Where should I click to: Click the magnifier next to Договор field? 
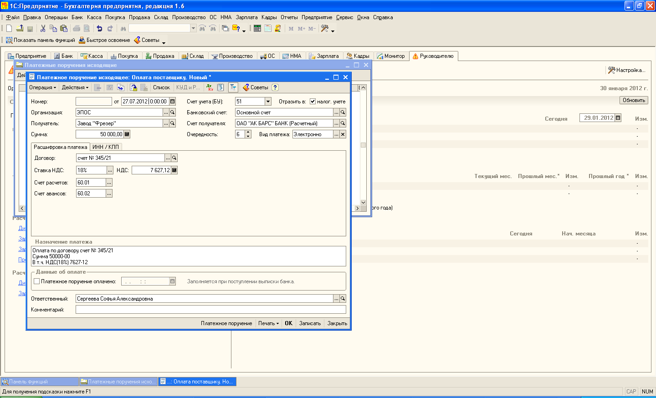[x=174, y=158]
